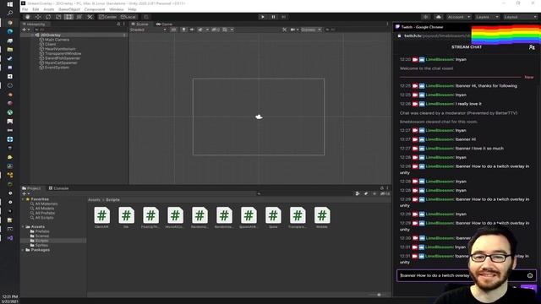Open the Shaded draw mode dropdown
The width and height of the screenshot is (541, 304).
(x=148, y=30)
